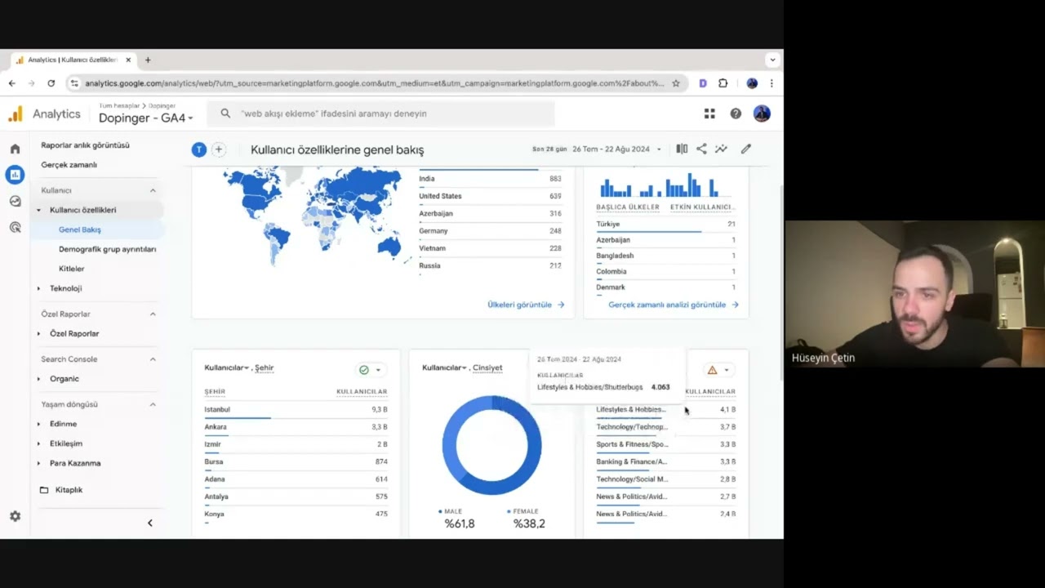Open the Explore icon in the left rail
The height and width of the screenshot is (588, 1045).
15,201
